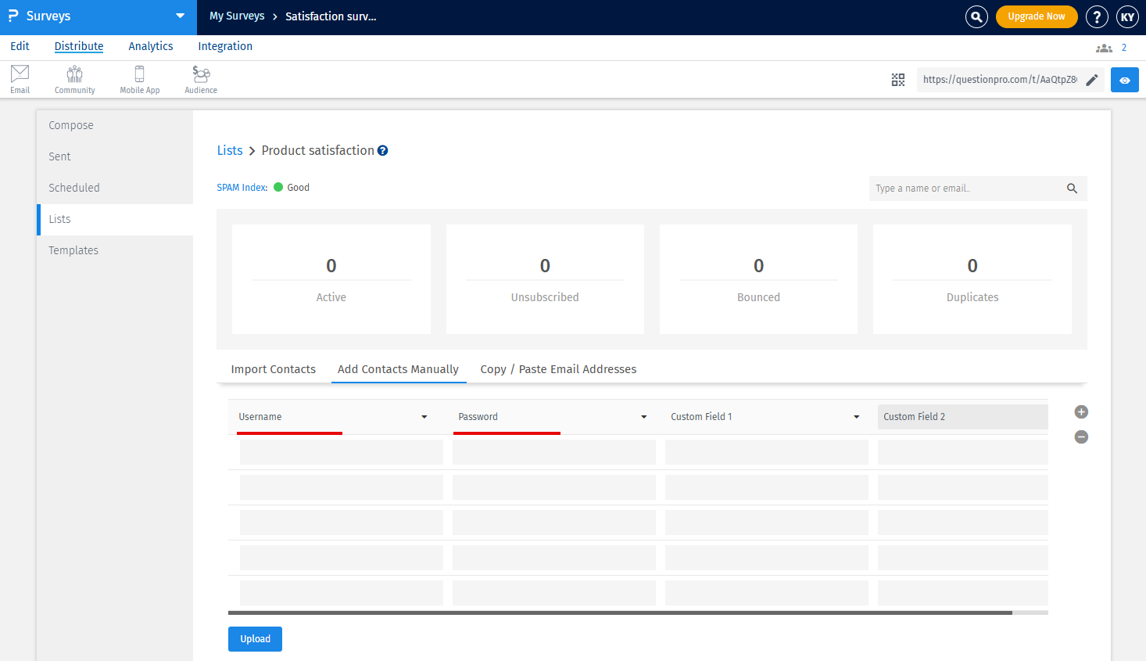Viewport: 1146px width, 661px height.
Task: Switch to the Analytics tab
Action: [151, 46]
